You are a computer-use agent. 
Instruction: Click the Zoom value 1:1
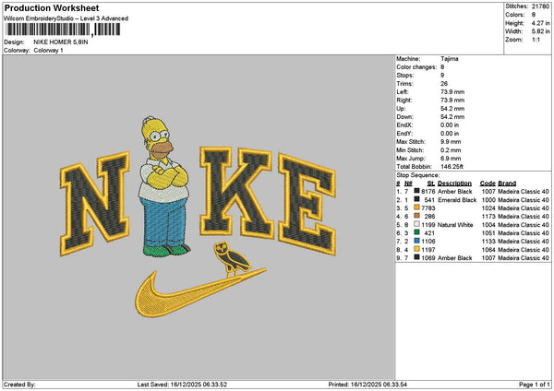[x=536, y=40]
